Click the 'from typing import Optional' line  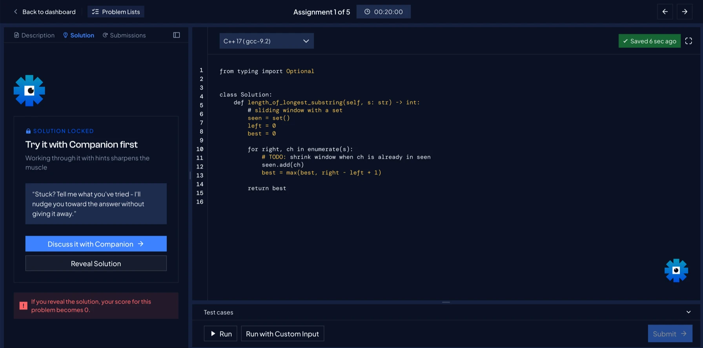point(267,71)
